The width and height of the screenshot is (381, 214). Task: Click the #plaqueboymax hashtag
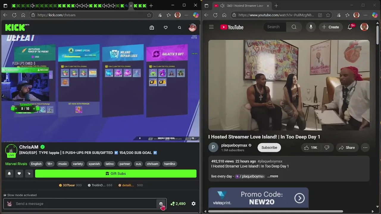pyautogui.click(x=270, y=161)
